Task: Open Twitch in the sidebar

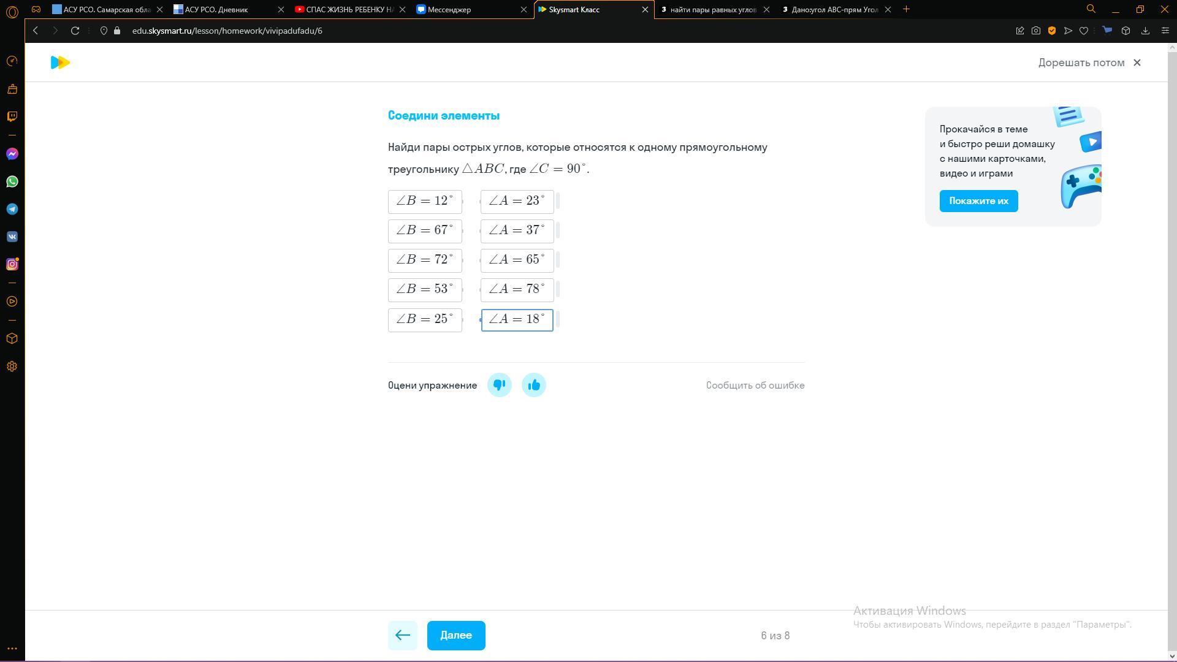Action: click(x=12, y=116)
